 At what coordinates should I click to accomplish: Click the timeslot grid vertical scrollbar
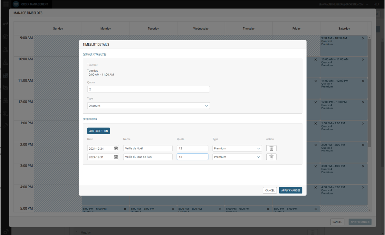[370, 92]
